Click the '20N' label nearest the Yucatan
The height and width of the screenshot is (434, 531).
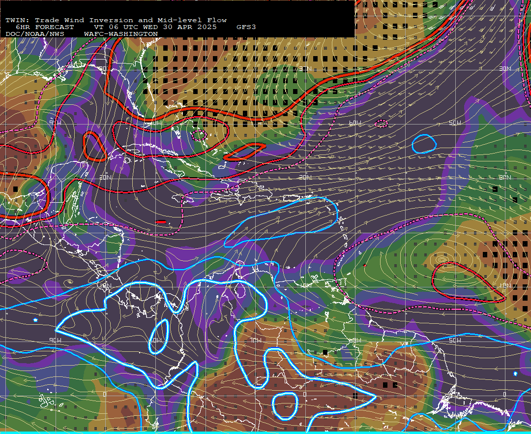pyautogui.click(x=105, y=177)
